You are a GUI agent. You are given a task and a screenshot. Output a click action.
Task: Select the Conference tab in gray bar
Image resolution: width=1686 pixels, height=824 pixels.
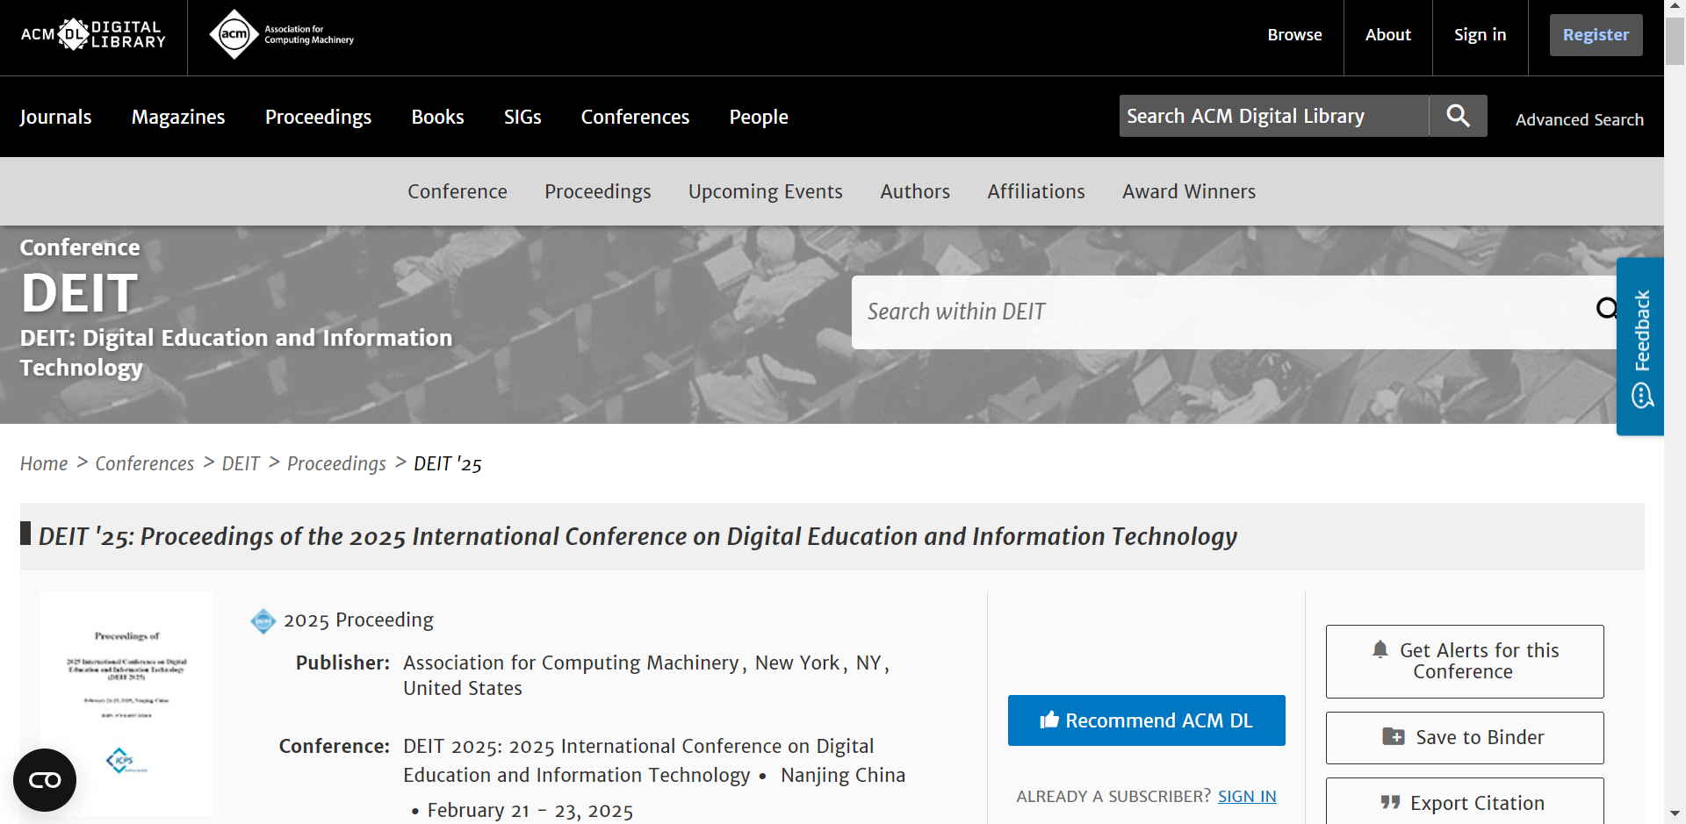tap(458, 191)
